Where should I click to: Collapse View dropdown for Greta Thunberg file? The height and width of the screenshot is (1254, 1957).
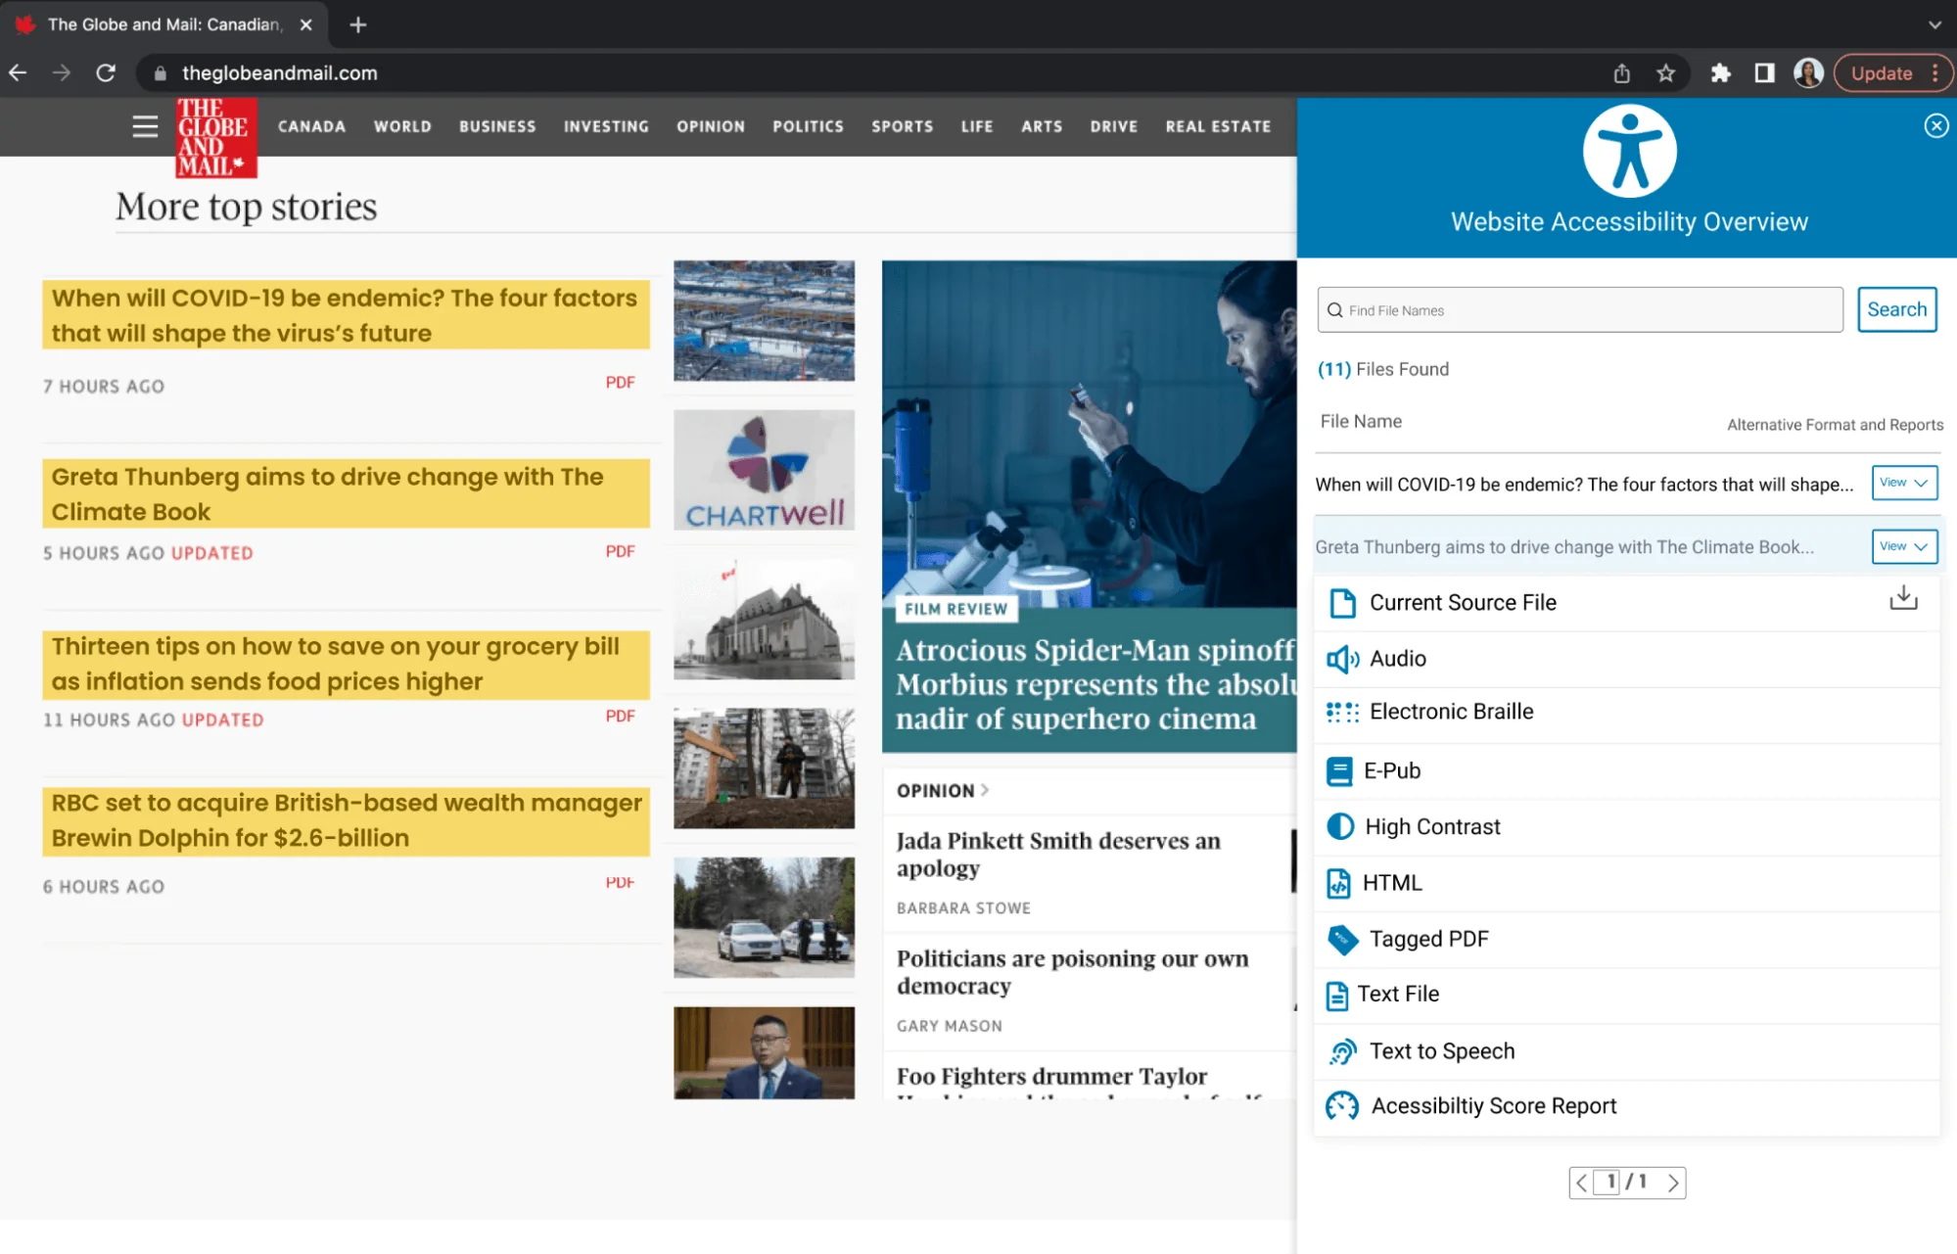click(x=1904, y=546)
